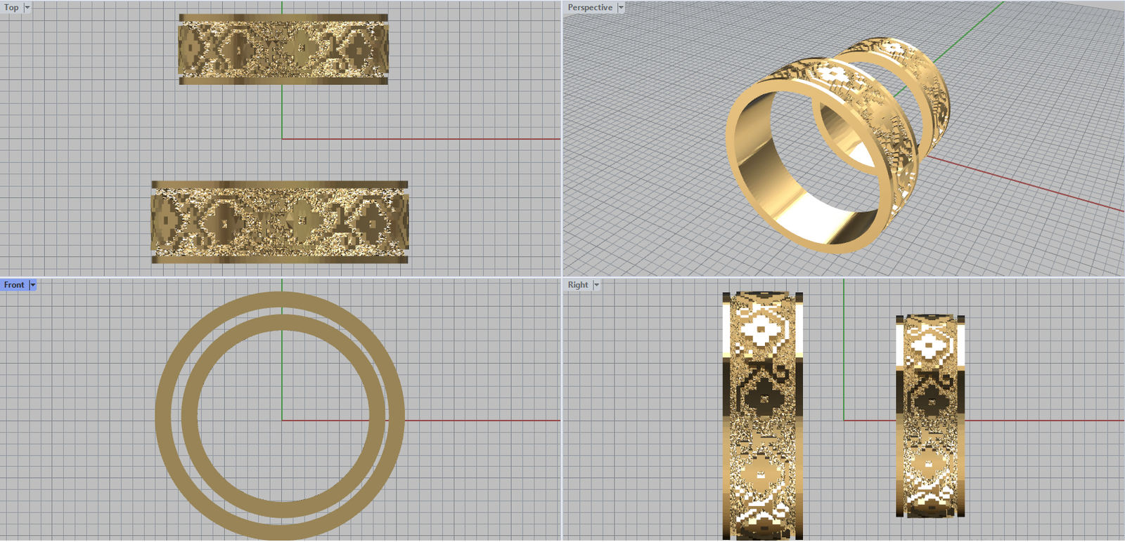
Task: Select the lower ring band in Top view
Action: pos(279,222)
